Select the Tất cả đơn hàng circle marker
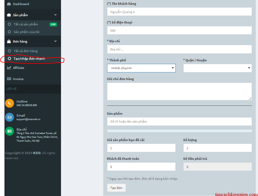Viewport: 258px width, 196px height. click(x=10, y=51)
